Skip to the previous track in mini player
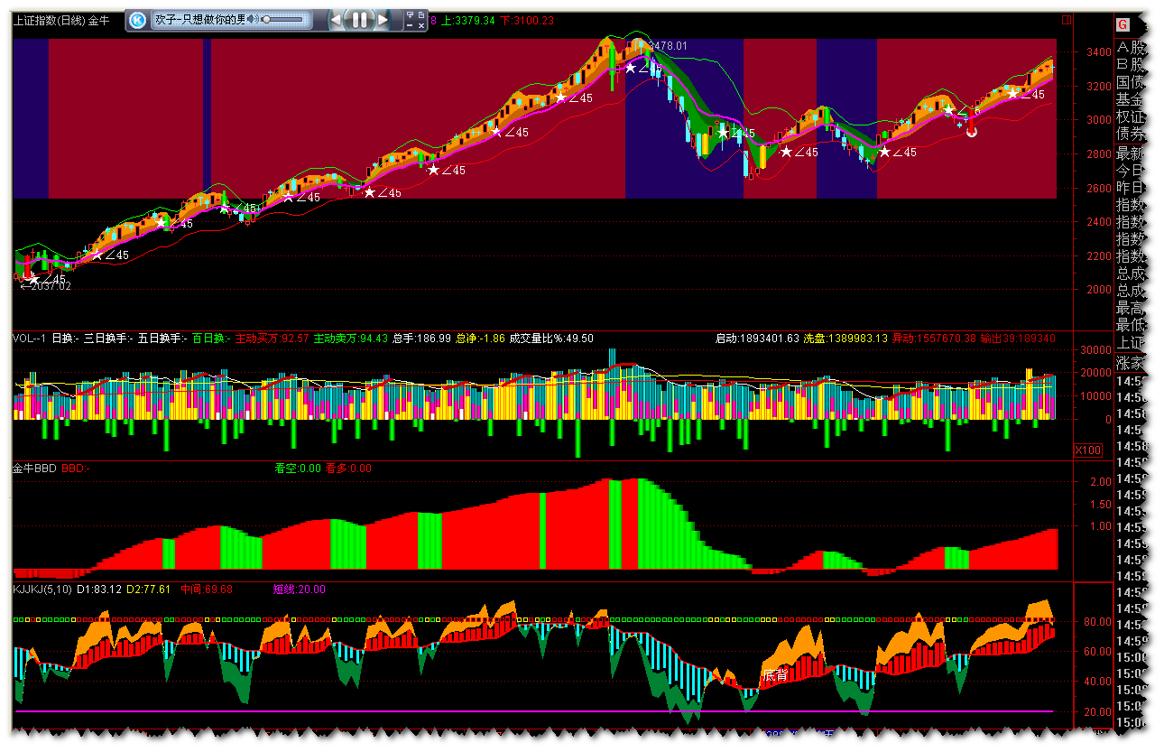The height and width of the screenshot is (752, 1164). [337, 20]
